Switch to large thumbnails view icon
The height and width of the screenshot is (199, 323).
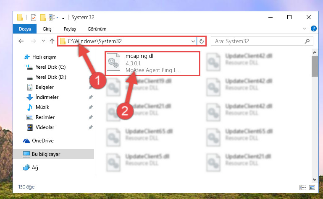point(312,187)
